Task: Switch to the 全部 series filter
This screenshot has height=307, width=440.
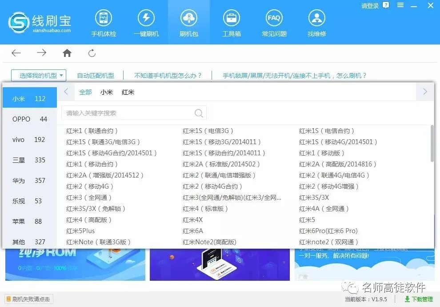Action: [x=85, y=92]
